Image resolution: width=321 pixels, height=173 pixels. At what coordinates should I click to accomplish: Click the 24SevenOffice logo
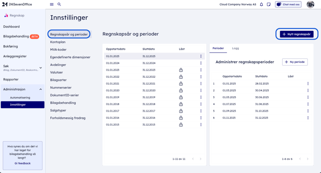pyautogui.click(x=17, y=4)
